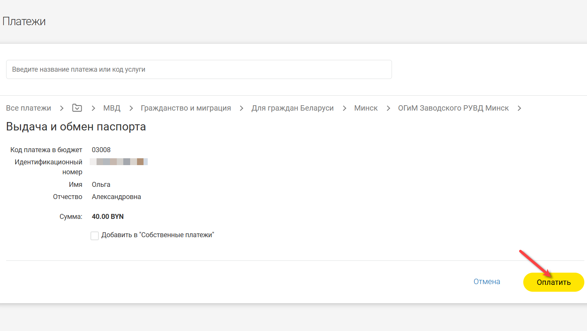Click the blurred identification number value
Image resolution: width=587 pixels, height=331 pixels.
(119, 162)
